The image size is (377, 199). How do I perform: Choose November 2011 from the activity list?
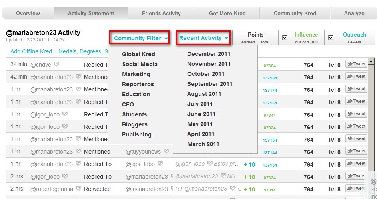pyautogui.click(x=209, y=64)
